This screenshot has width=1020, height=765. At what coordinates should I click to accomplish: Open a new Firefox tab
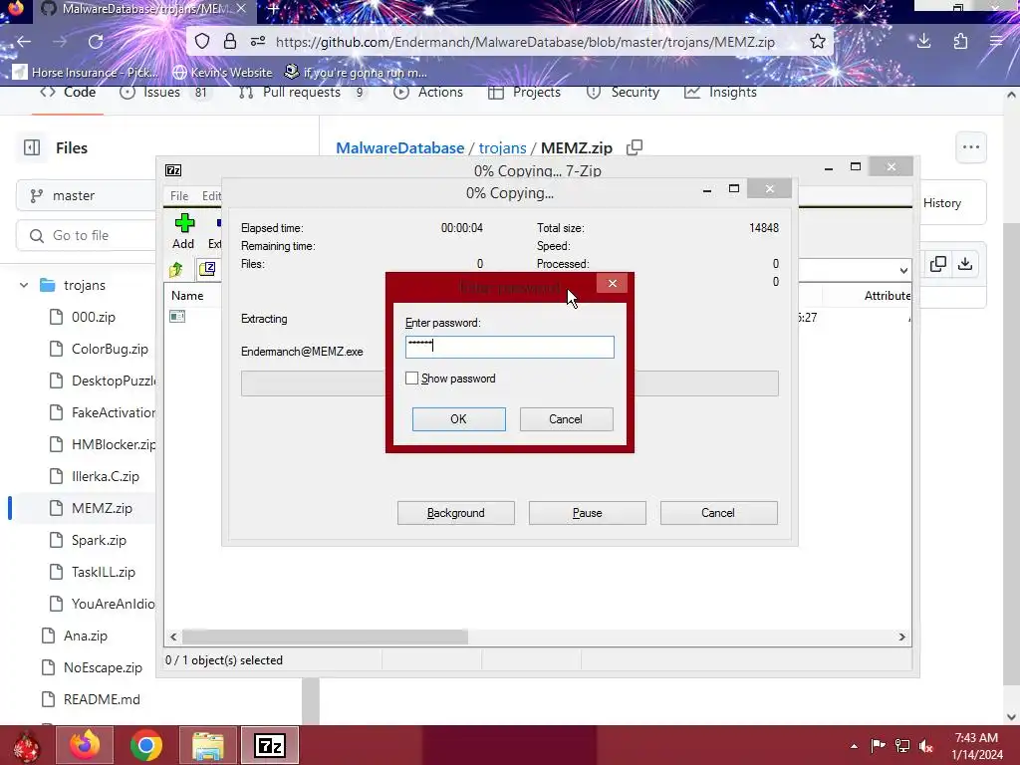[274, 9]
